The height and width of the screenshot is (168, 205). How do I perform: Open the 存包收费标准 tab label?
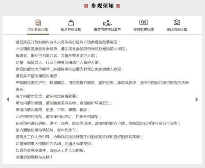(143, 30)
